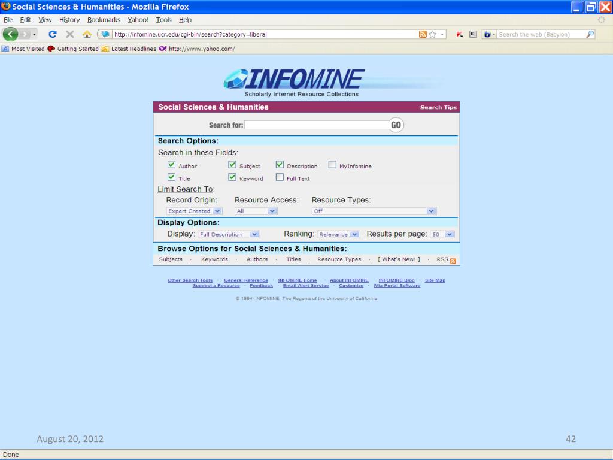The height and width of the screenshot is (460, 613).
Task: Open the Site Map footer link
Action: point(435,280)
